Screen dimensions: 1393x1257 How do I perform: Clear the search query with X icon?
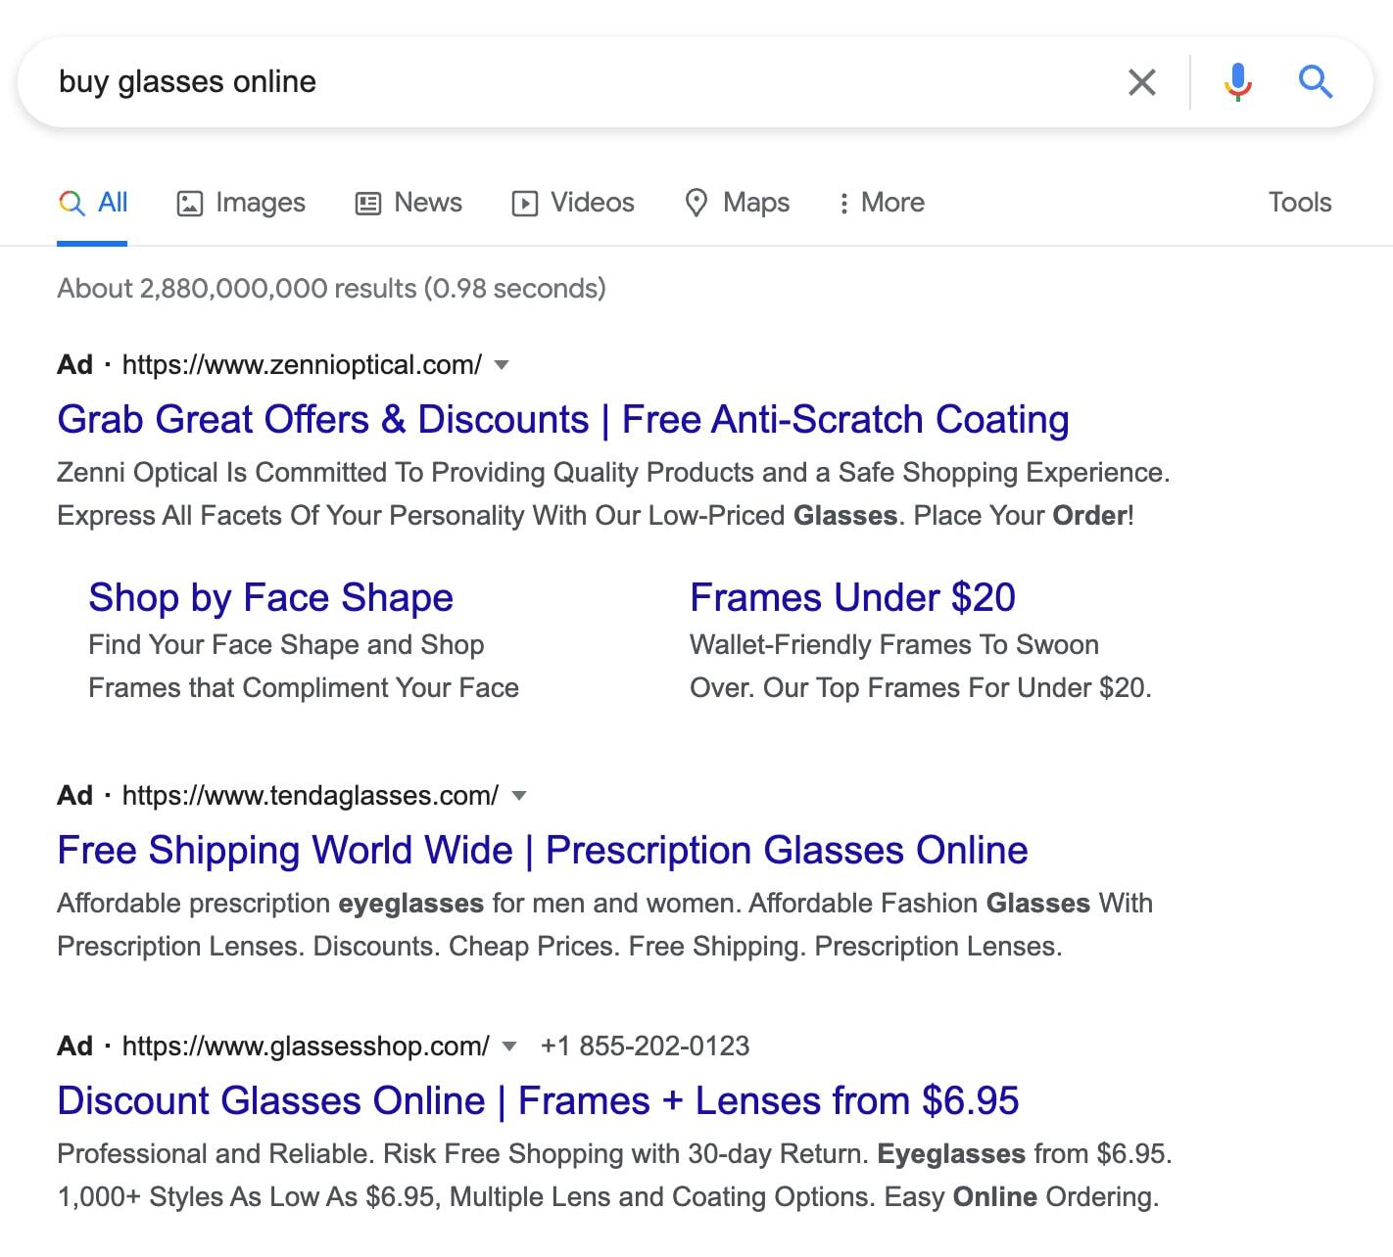[x=1142, y=82]
